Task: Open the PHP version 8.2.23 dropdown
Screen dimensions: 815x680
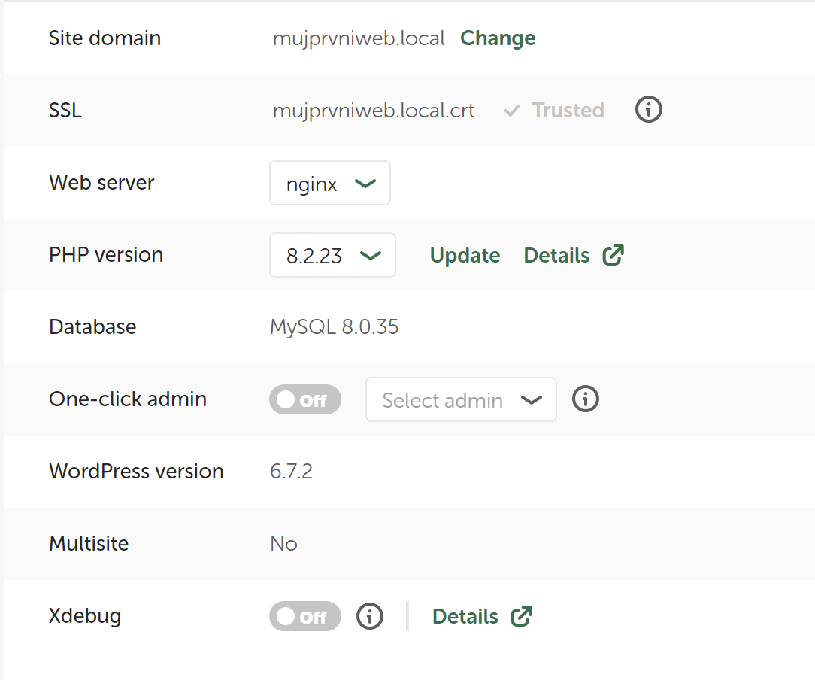Action: pos(332,255)
